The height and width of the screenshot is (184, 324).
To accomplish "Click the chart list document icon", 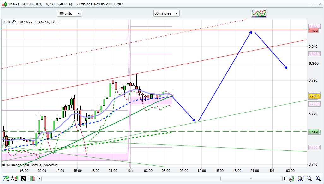I will (23, 179).
